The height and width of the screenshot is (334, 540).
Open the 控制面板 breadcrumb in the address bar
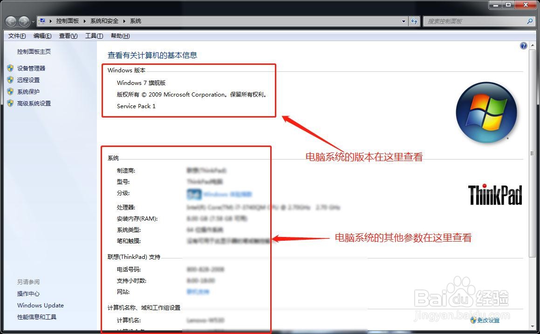tap(68, 21)
